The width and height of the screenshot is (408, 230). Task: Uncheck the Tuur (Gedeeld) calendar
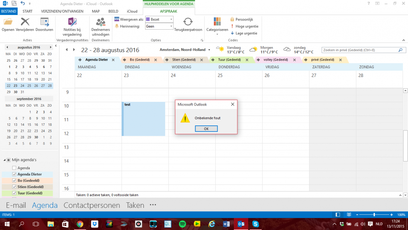14,193
